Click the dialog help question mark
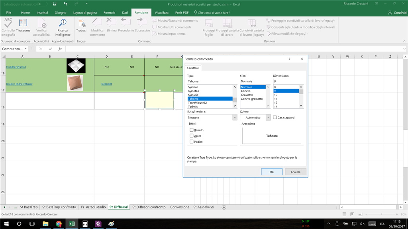Viewport: 408px width, 229px height. point(289,59)
